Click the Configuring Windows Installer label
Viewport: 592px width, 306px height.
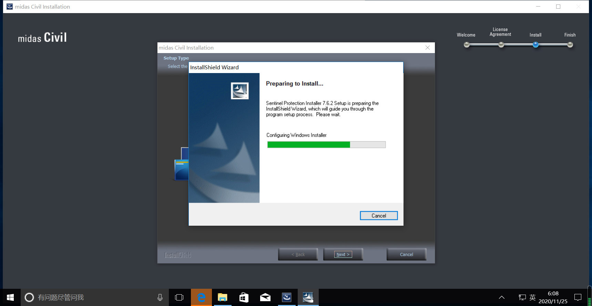pos(296,135)
